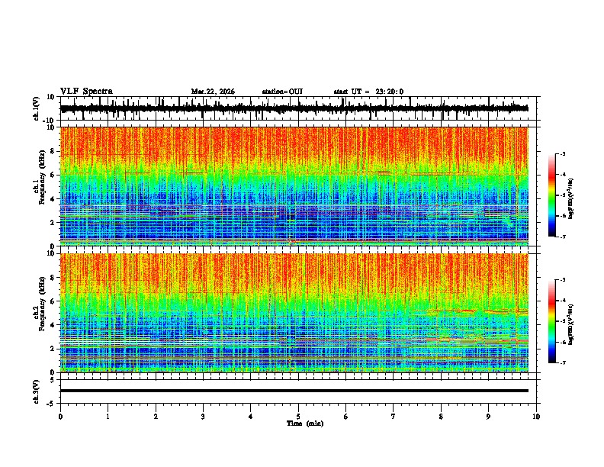Click the 'VLF Spectra' title text
Image resolution: width=604 pixels, height=467 pixels.
[x=86, y=92]
